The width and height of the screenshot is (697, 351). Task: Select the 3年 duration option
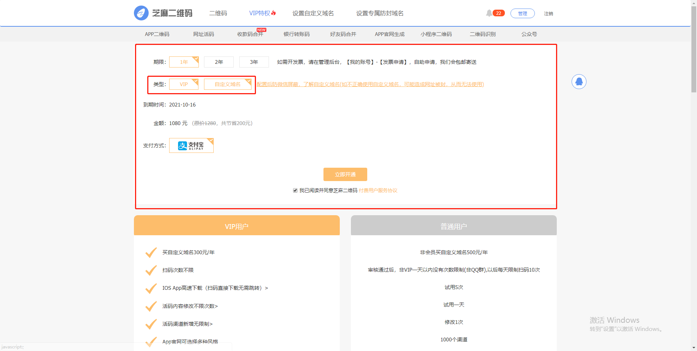coord(254,62)
